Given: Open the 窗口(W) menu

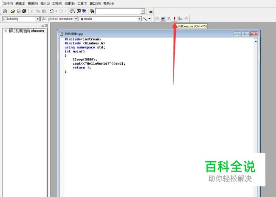Looking at the screenshot, I should coord(95,3).
